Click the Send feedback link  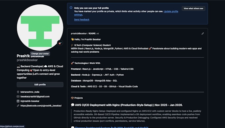82,20
